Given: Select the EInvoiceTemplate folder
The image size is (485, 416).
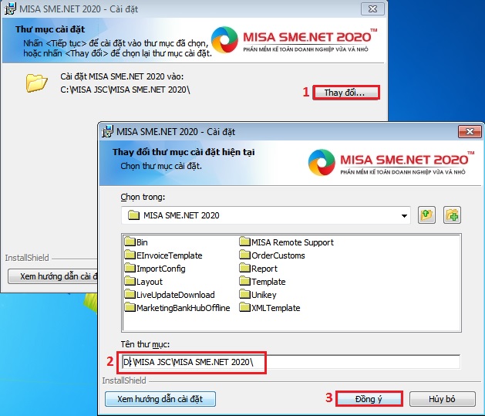Looking at the screenshot, I should (163, 255).
